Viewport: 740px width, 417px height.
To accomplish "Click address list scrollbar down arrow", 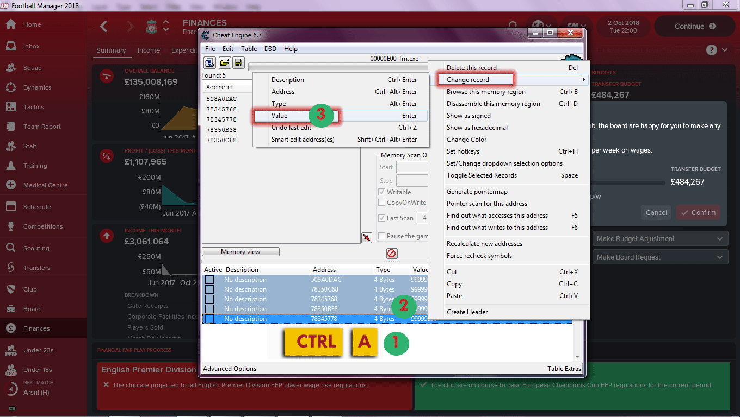I will click(x=577, y=357).
